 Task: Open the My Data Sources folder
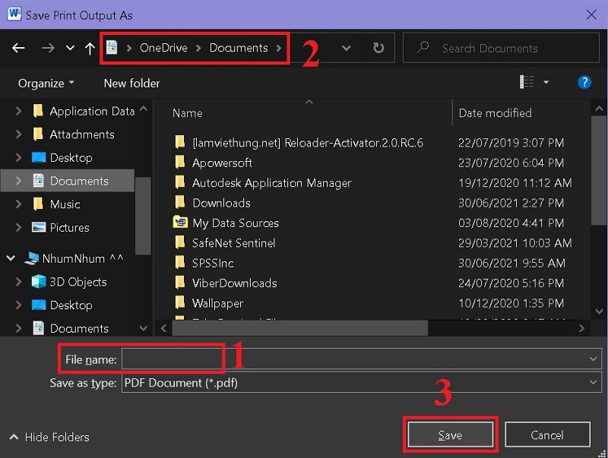point(236,223)
